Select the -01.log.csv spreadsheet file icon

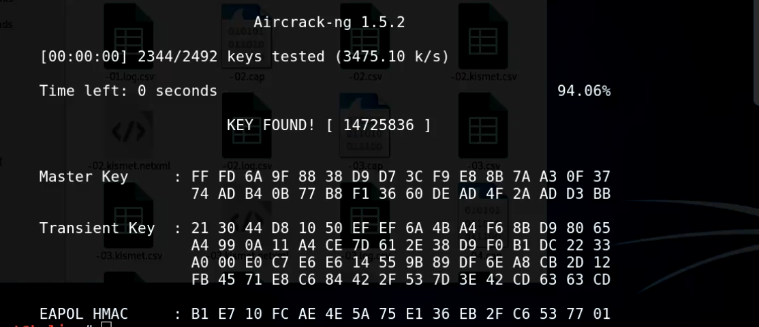click(x=128, y=36)
